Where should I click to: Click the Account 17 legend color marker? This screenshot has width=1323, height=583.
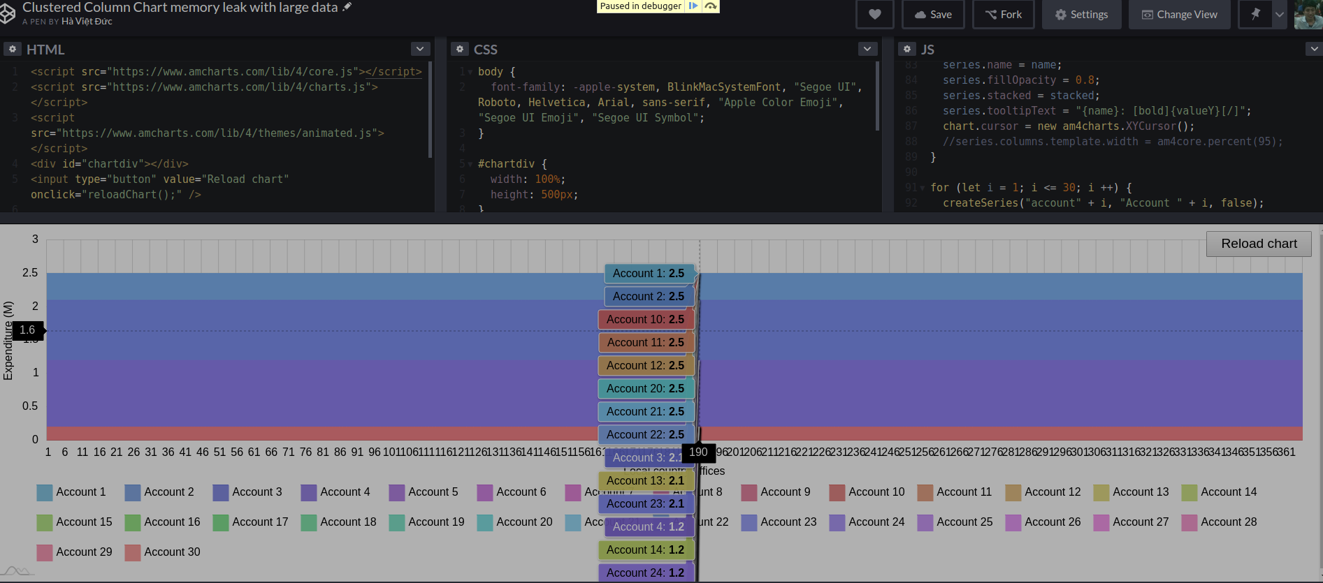[221, 522]
